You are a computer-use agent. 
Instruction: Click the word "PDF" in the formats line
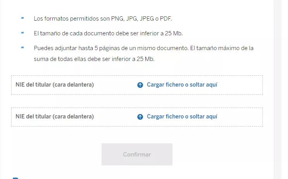point(166,19)
